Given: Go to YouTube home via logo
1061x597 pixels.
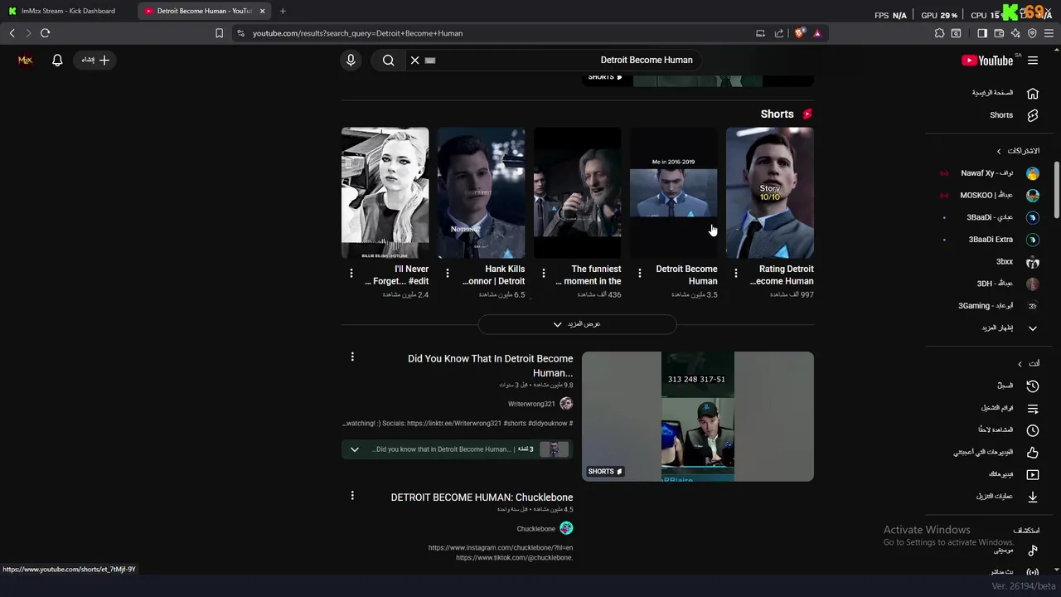Looking at the screenshot, I should [987, 60].
